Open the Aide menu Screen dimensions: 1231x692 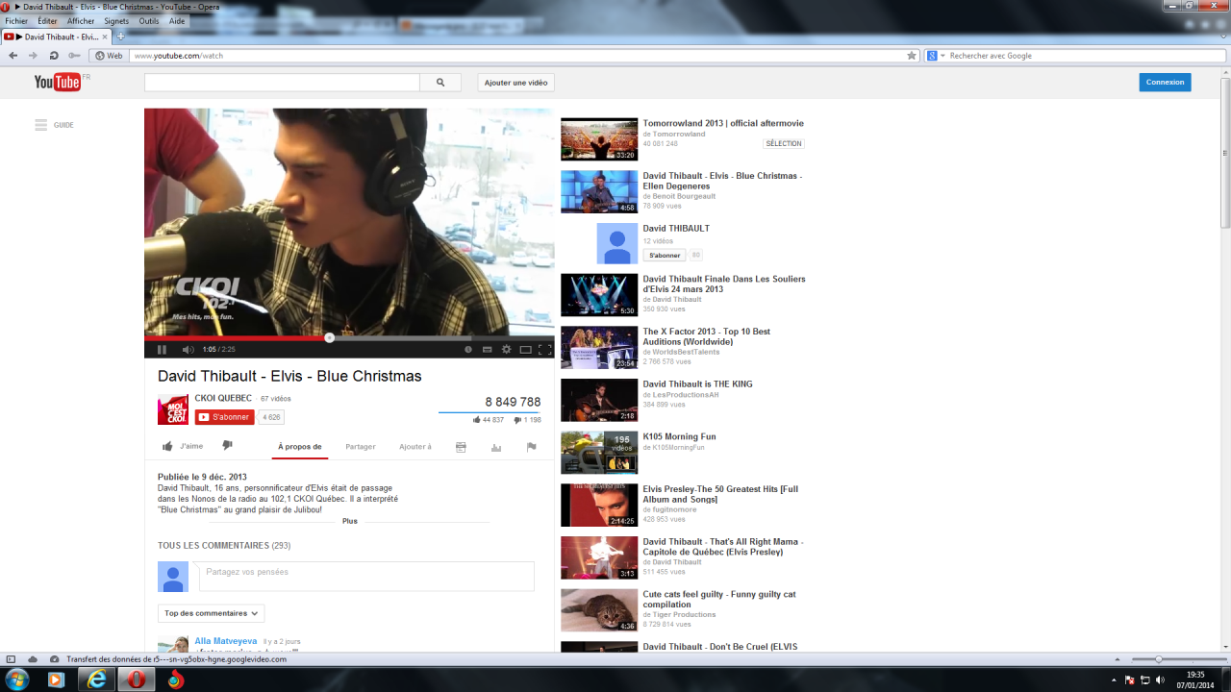coord(177,21)
